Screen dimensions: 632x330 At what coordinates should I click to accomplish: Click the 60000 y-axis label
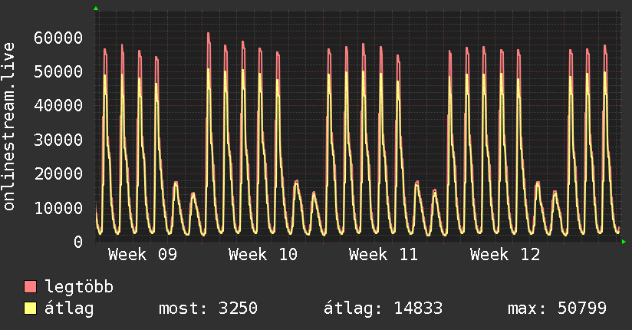pos(58,38)
